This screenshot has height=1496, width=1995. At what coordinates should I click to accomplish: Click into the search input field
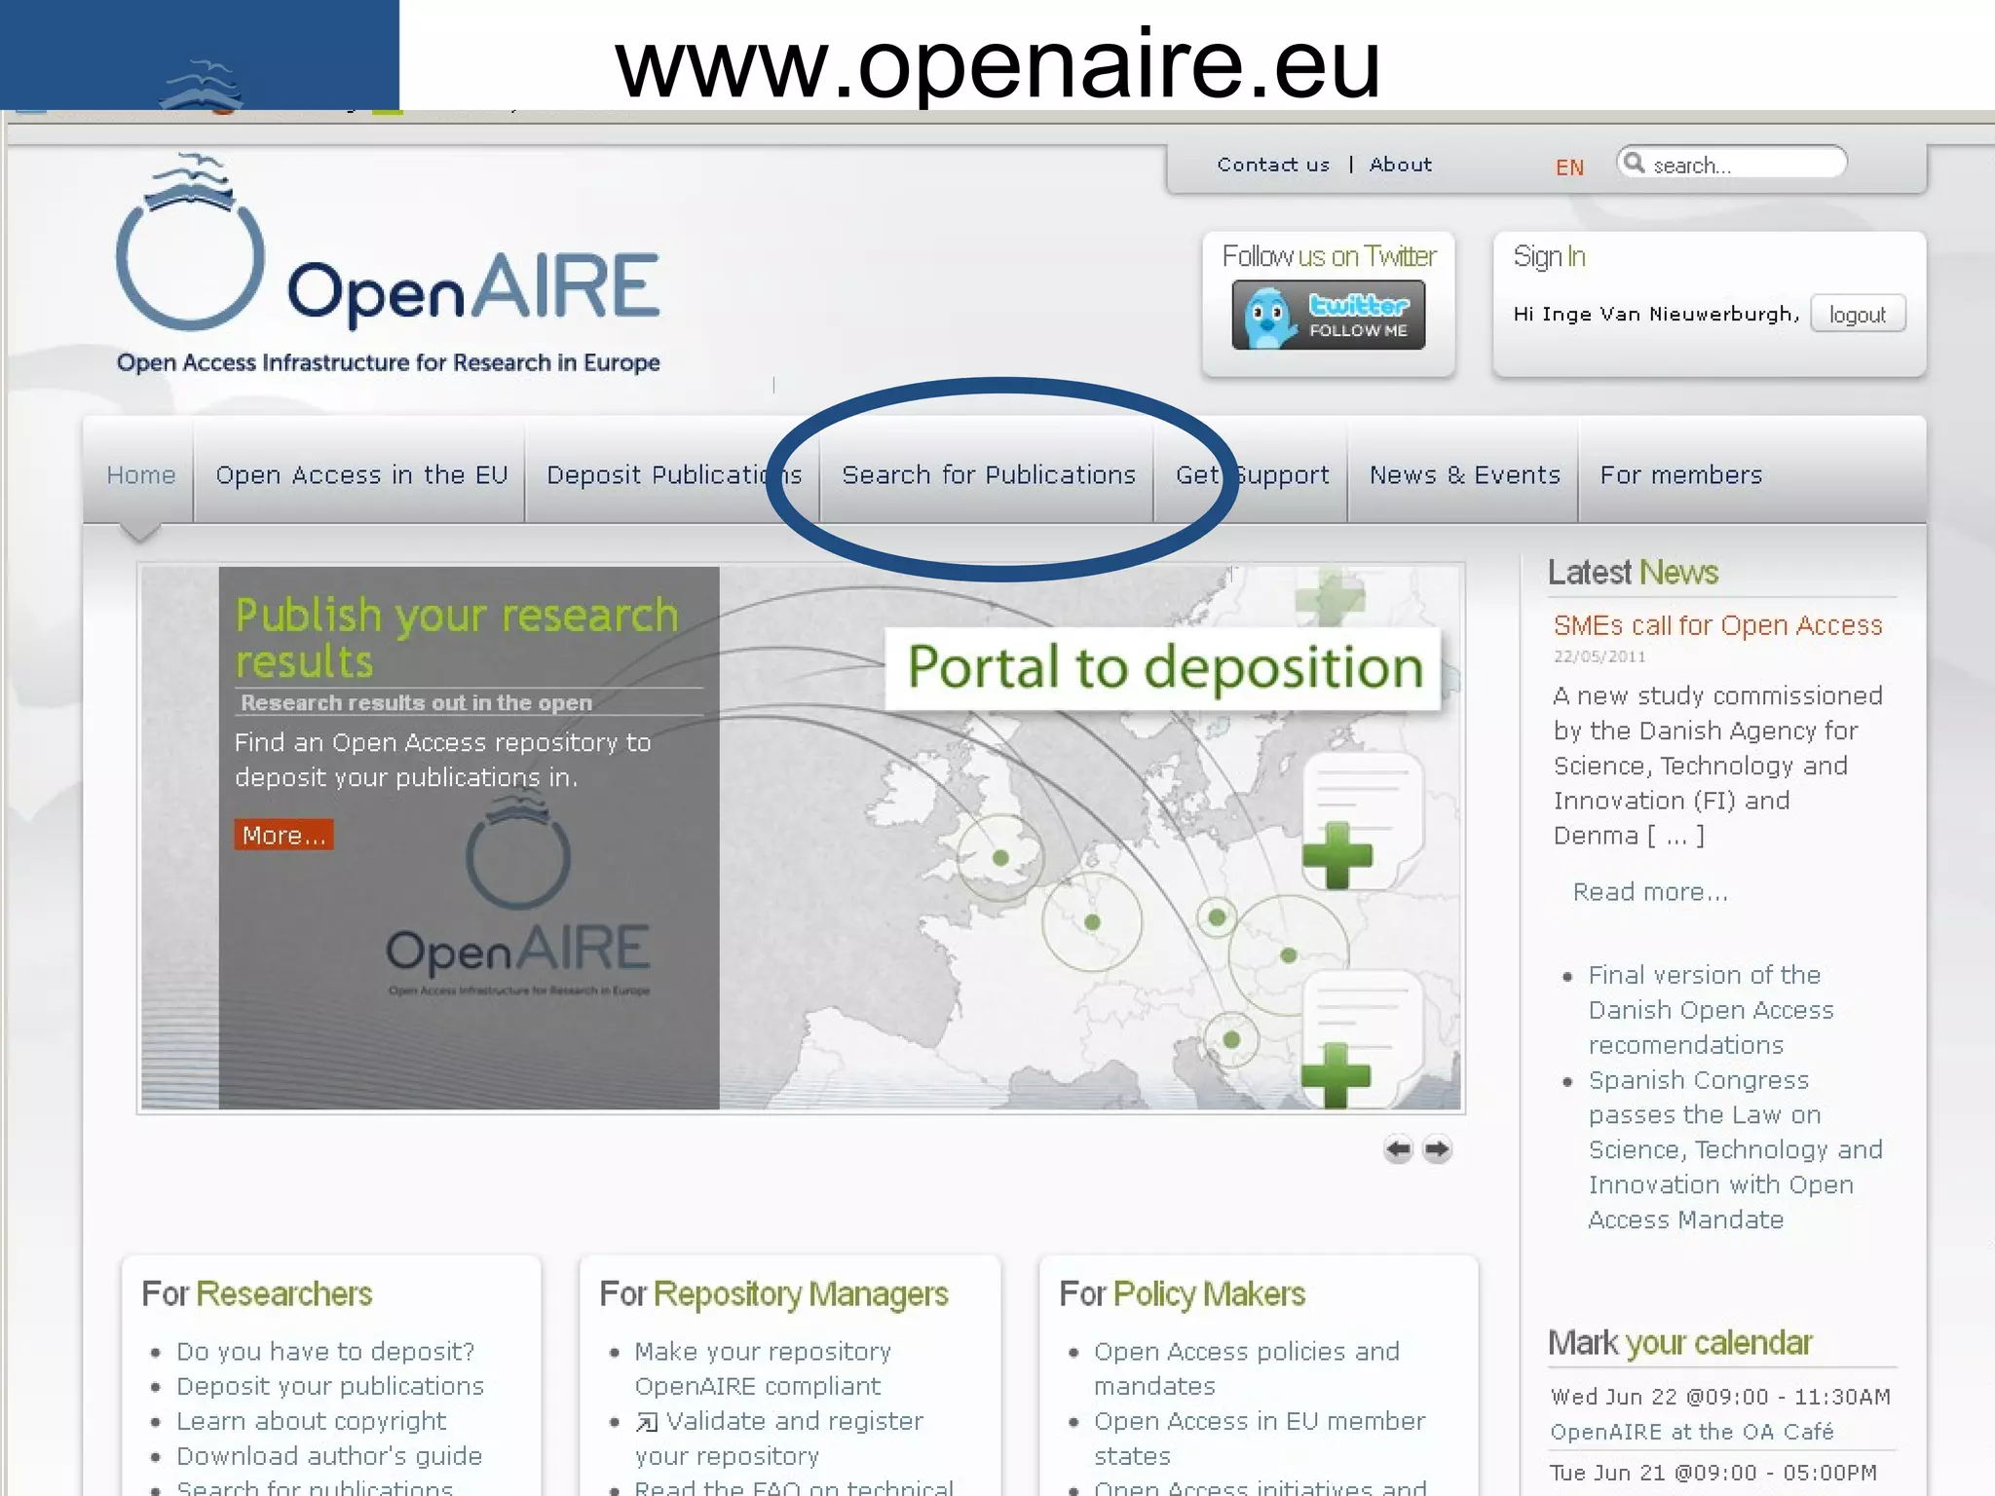(x=1732, y=163)
